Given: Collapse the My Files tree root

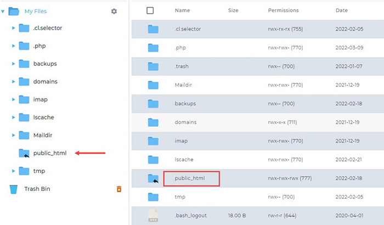Looking at the screenshot, I should [x=3, y=11].
